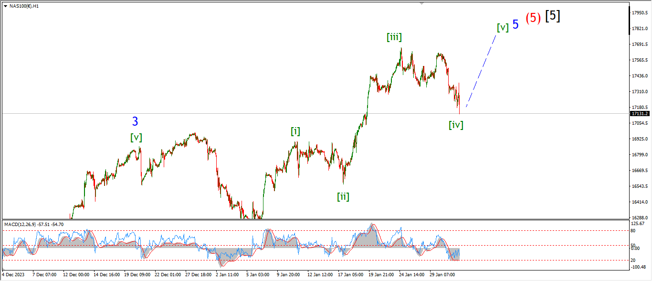The image size is (652, 281).
Task: Click the blue wave 3 label
Action: [135, 122]
